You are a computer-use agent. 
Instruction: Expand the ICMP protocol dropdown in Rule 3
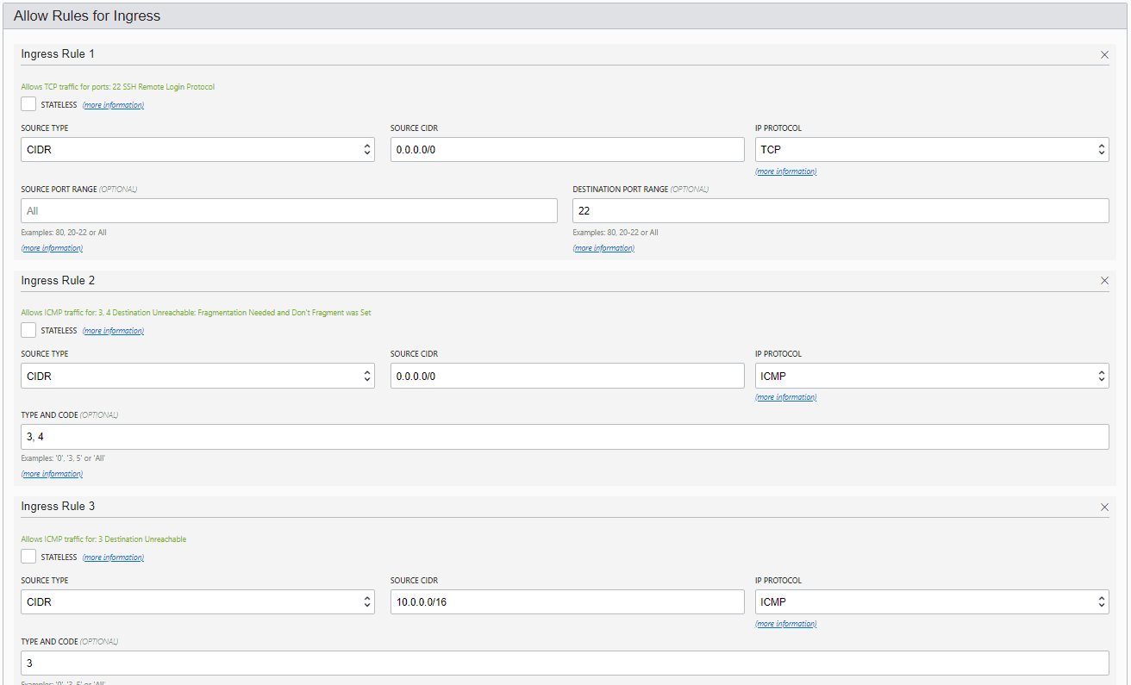tap(931, 601)
